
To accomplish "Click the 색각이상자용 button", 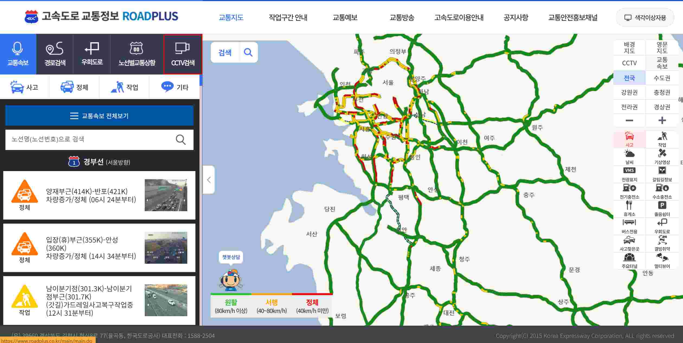I will (x=645, y=18).
